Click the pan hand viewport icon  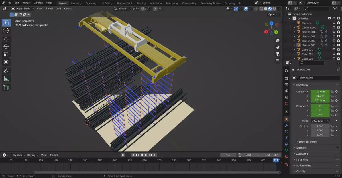pos(278,47)
